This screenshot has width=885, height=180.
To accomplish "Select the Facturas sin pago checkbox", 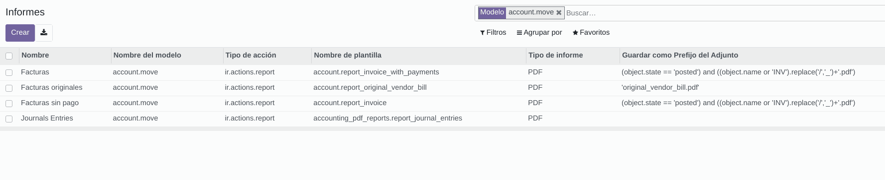I will pyautogui.click(x=9, y=104).
